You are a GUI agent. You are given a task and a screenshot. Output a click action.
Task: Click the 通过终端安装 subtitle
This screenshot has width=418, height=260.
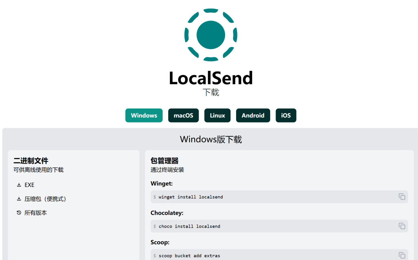point(167,170)
